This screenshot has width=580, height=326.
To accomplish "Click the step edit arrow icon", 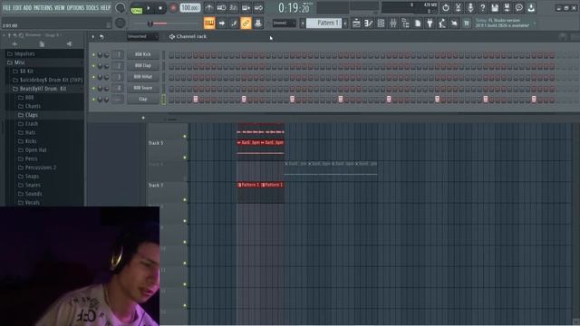I will [221, 23].
